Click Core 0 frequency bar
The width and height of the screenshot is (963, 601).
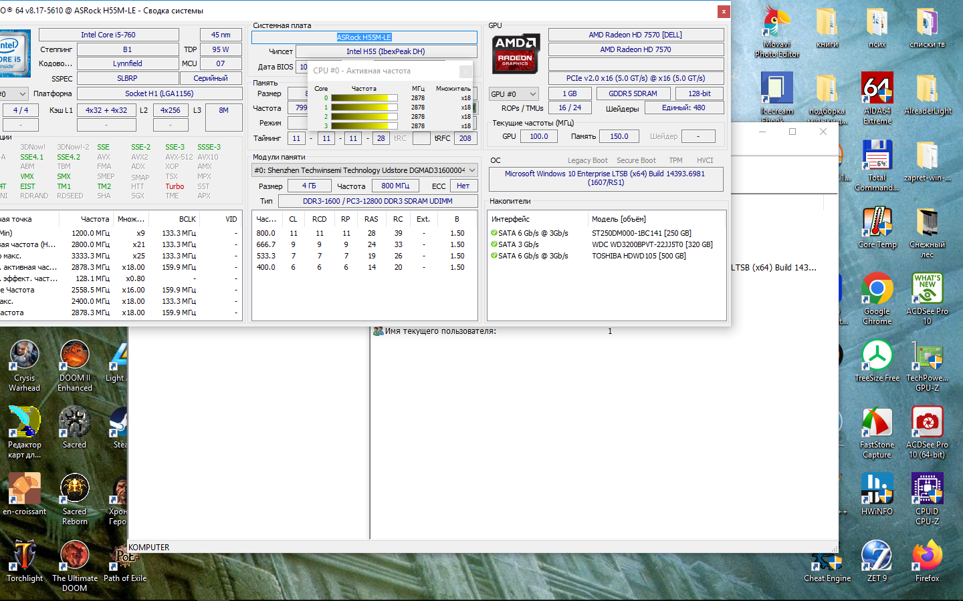coord(364,98)
